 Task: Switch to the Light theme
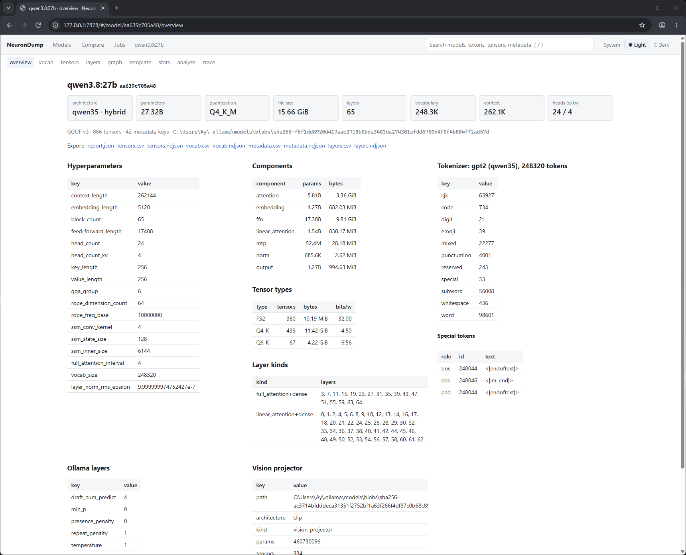[x=637, y=45]
